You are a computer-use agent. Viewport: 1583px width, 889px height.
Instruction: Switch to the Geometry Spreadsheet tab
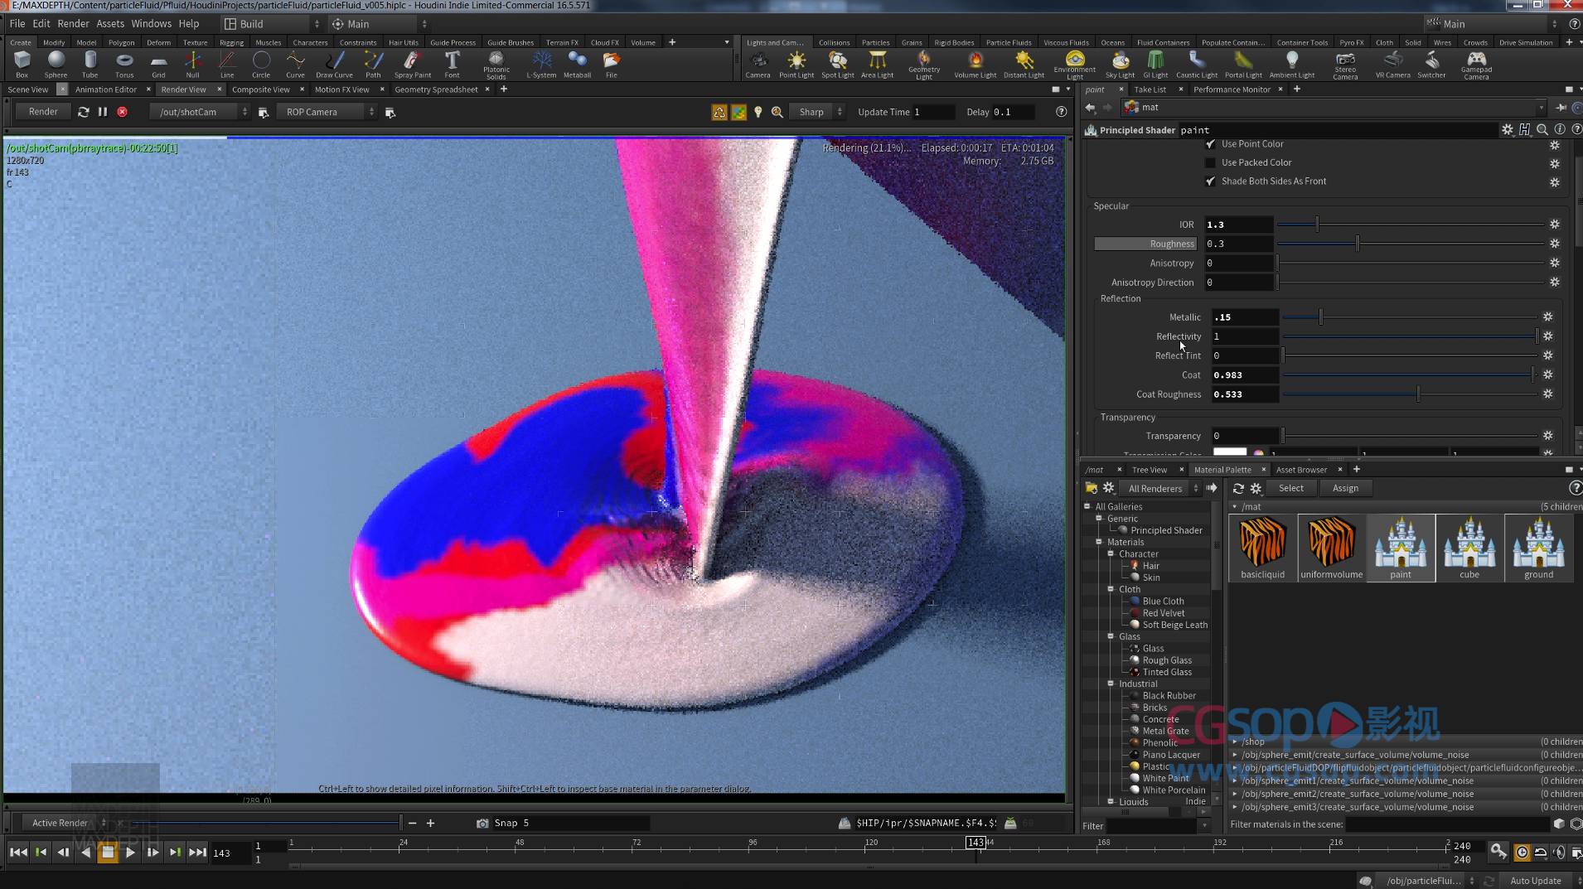[437, 89]
